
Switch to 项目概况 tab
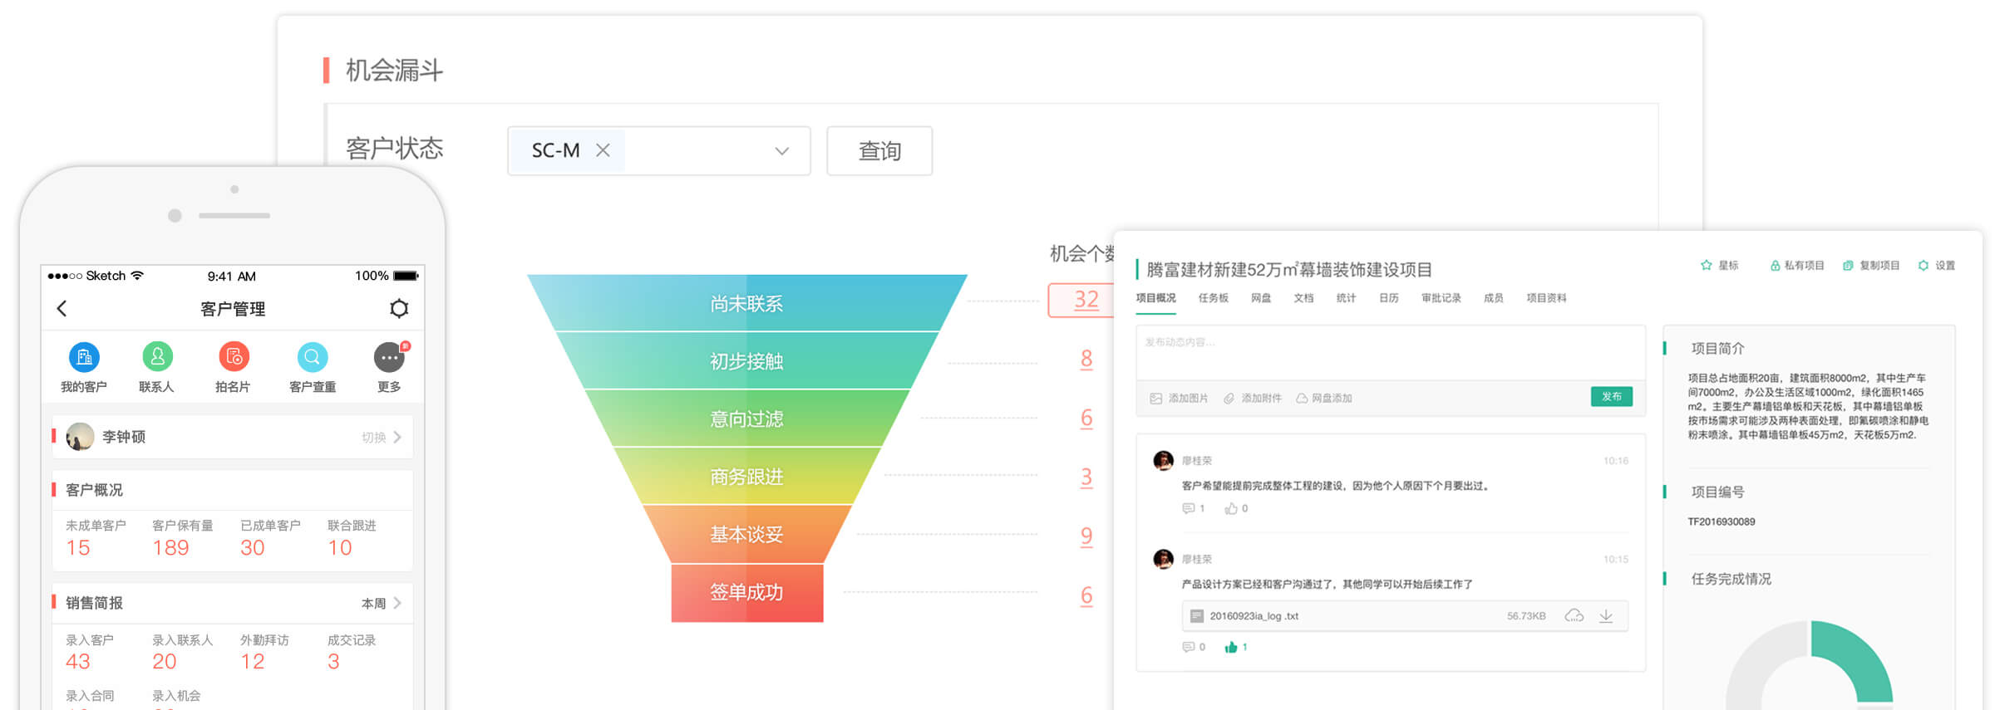coord(1155,298)
